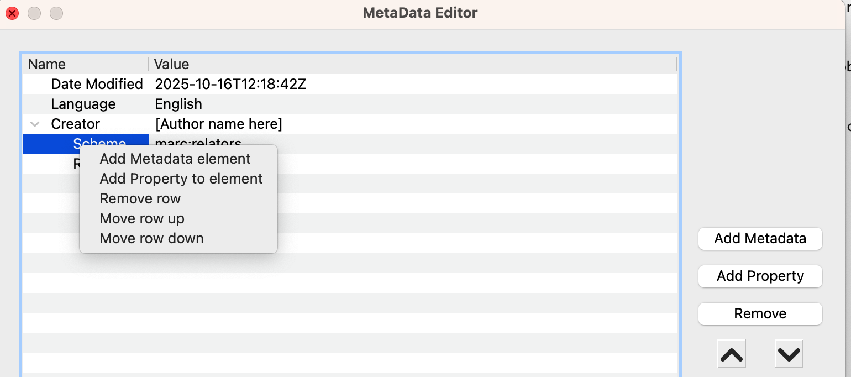Click the Value column header
Viewport: 851px width, 377px height.
point(172,64)
